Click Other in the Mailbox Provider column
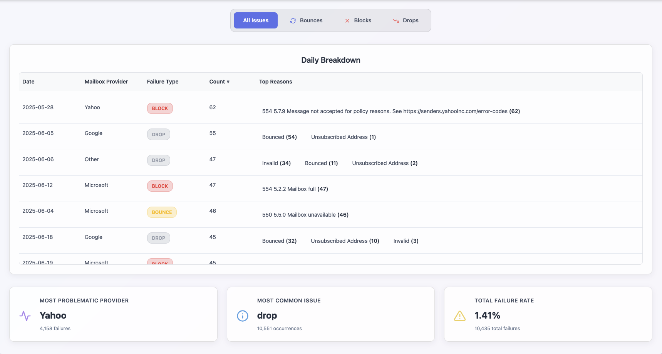Image resolution: width=662 pixels, height=354 pixels. [92, 159]
